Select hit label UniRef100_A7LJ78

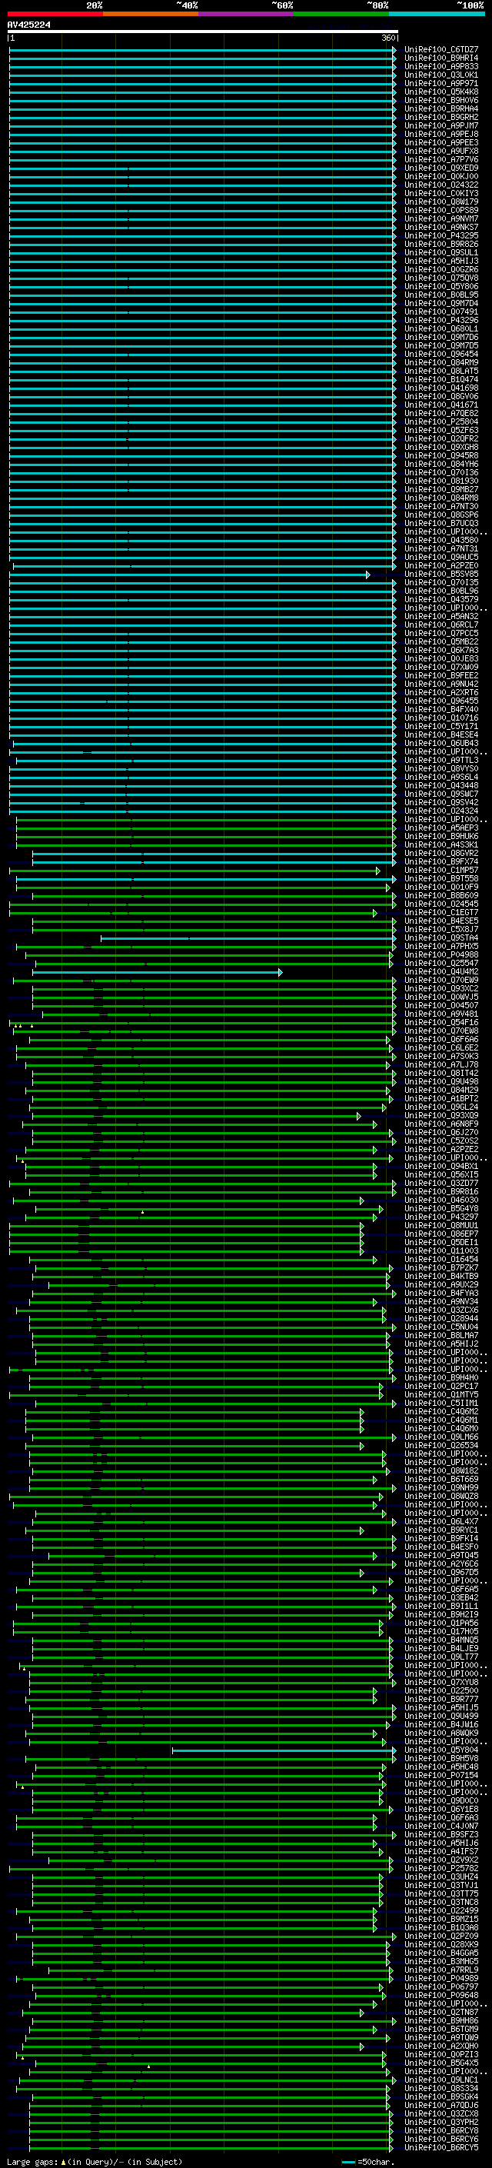click(x=441, y=1064)
